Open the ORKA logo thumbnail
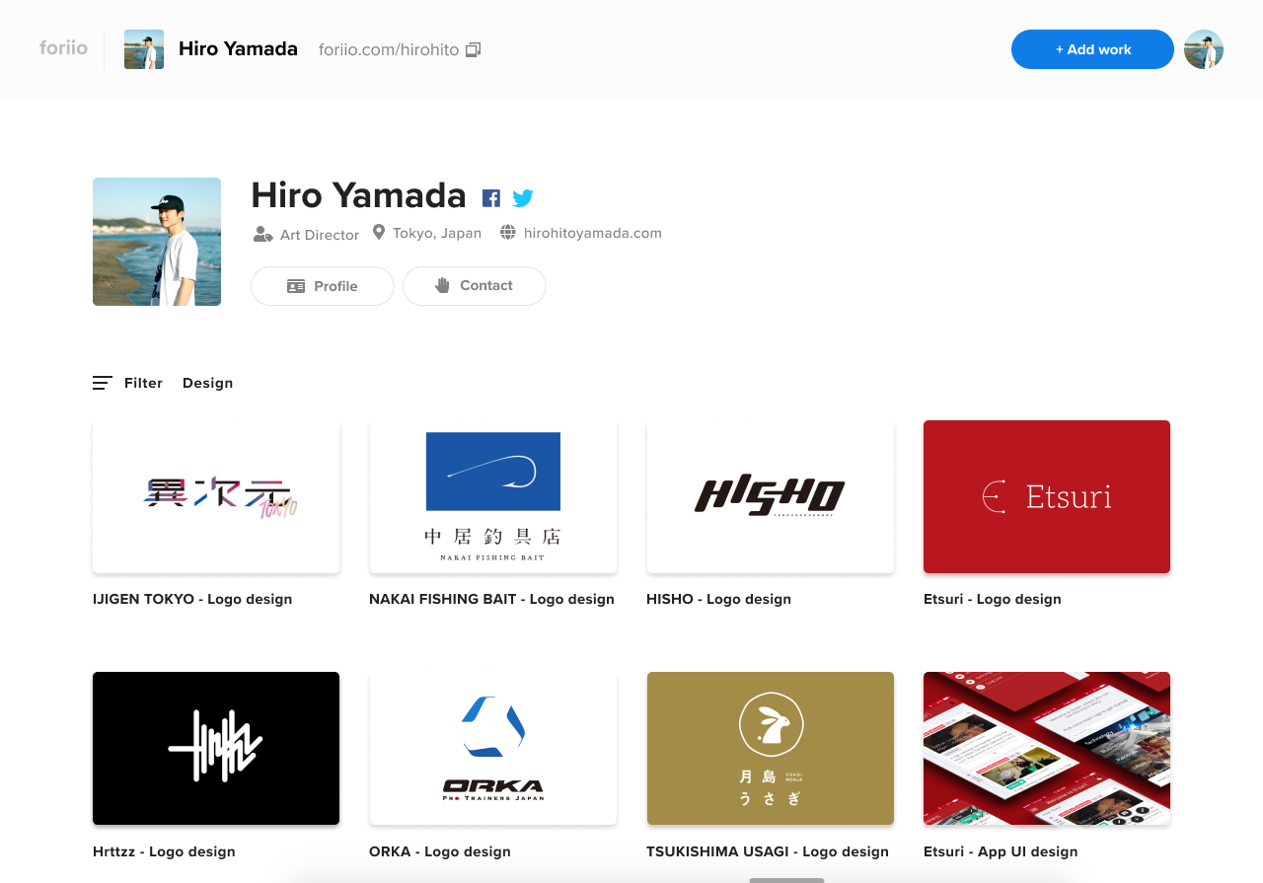This screenshot has height=883, width=1263. pos(493,748)
